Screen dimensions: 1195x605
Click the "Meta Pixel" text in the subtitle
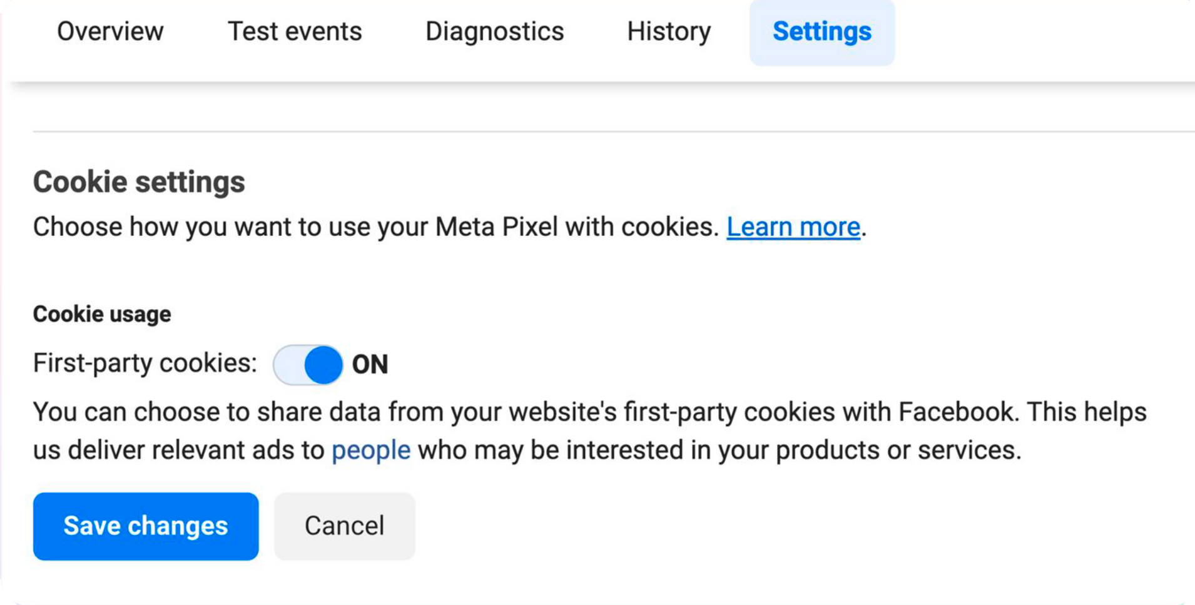496,226
